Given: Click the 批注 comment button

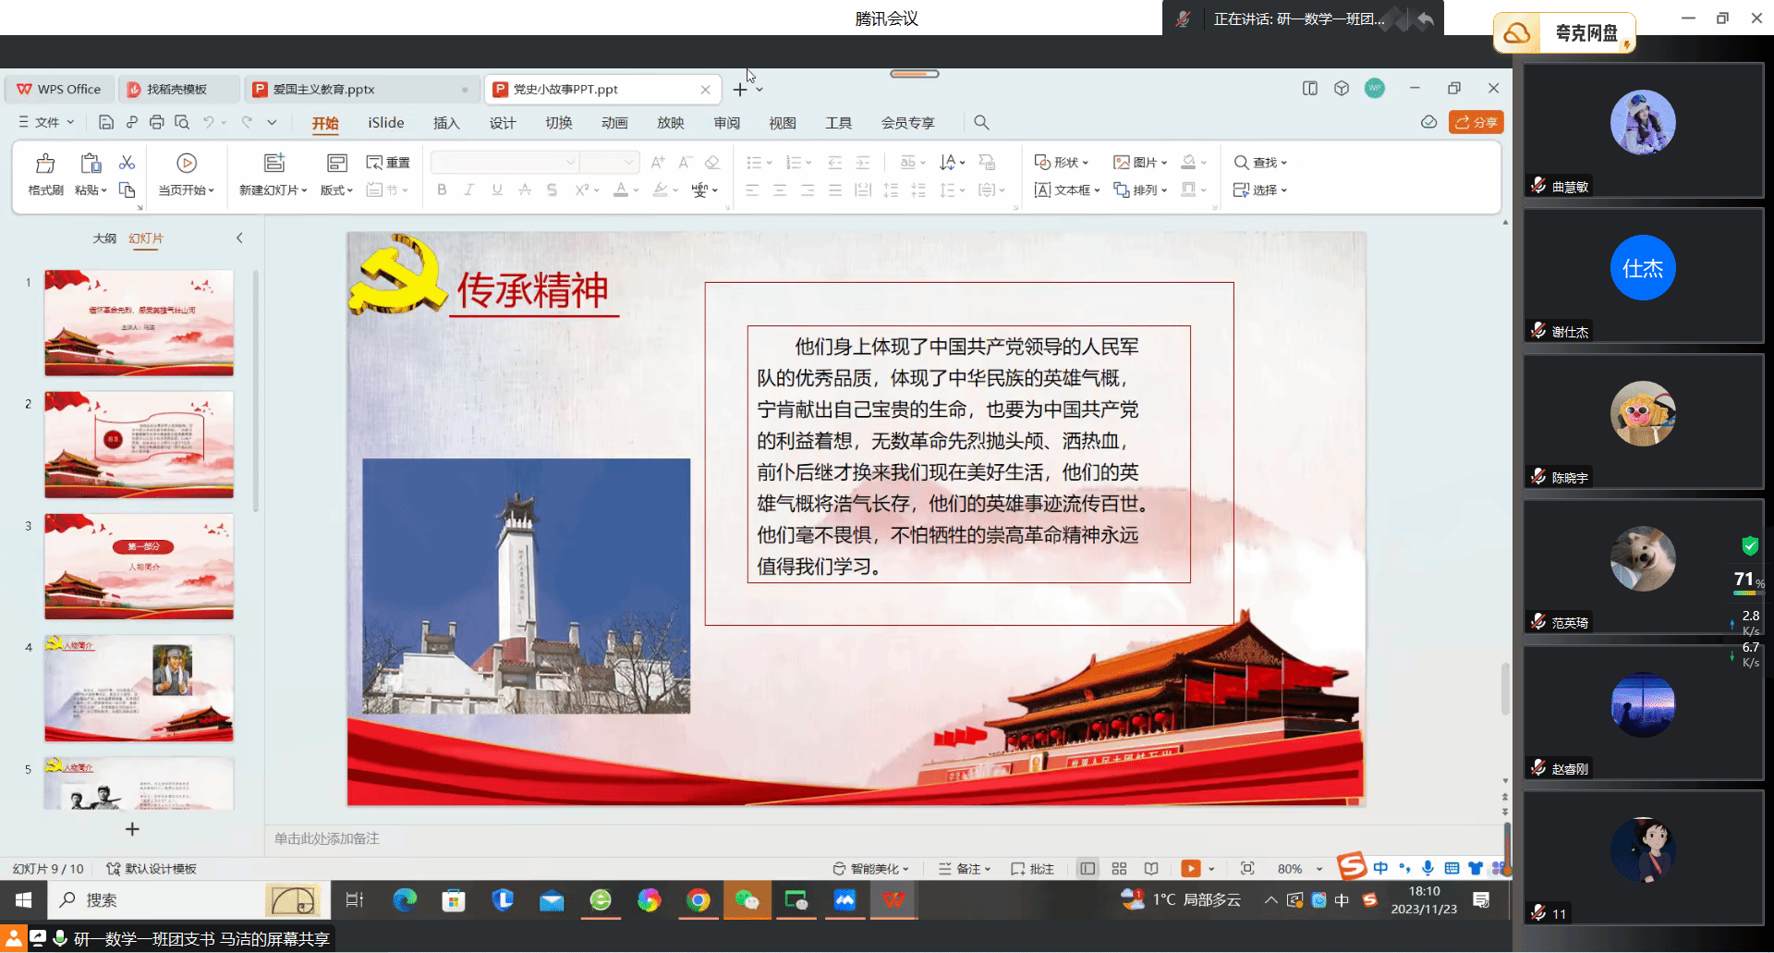Looking at the screenshot, I should coord(1032,869).
